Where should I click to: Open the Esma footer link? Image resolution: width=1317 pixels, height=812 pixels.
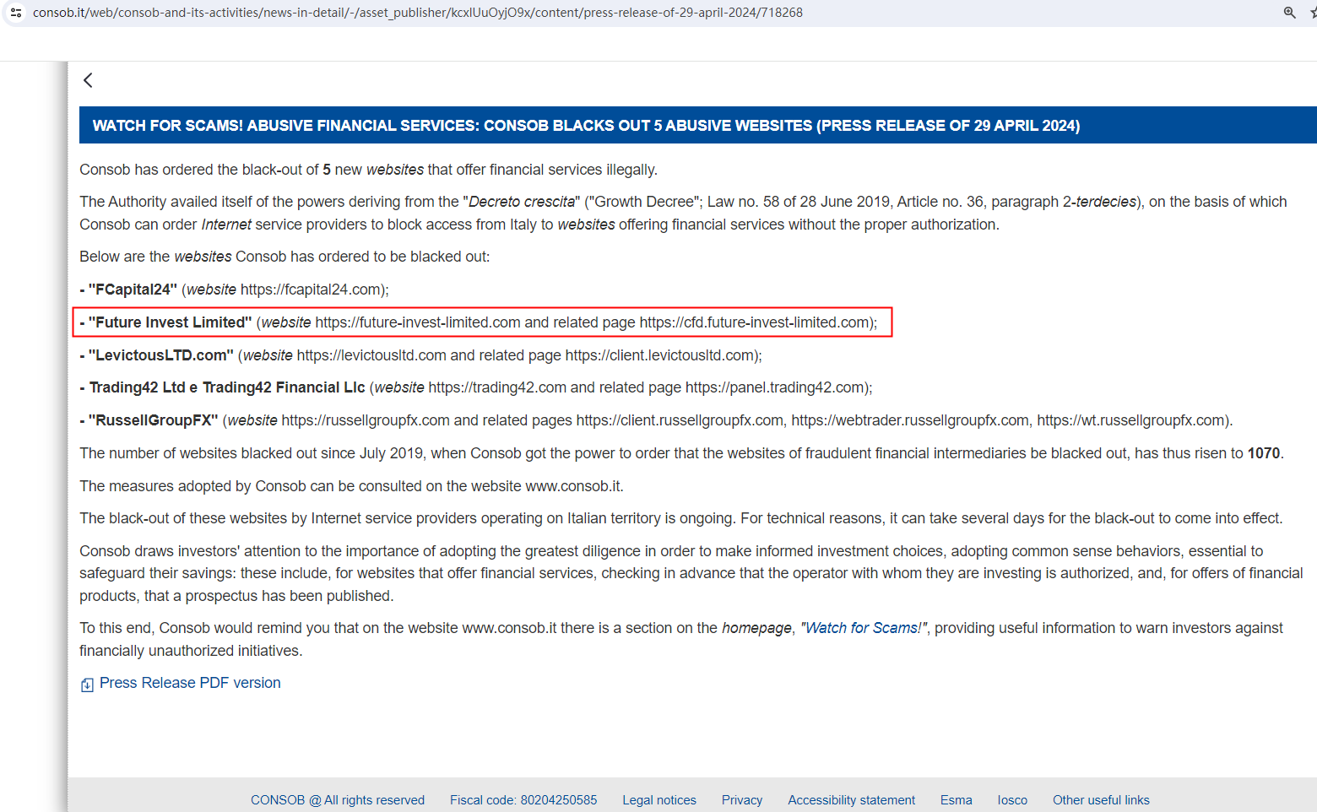tap(956, 800)
